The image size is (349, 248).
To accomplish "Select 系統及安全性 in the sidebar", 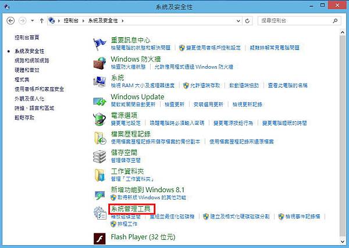I will [30, 51].
